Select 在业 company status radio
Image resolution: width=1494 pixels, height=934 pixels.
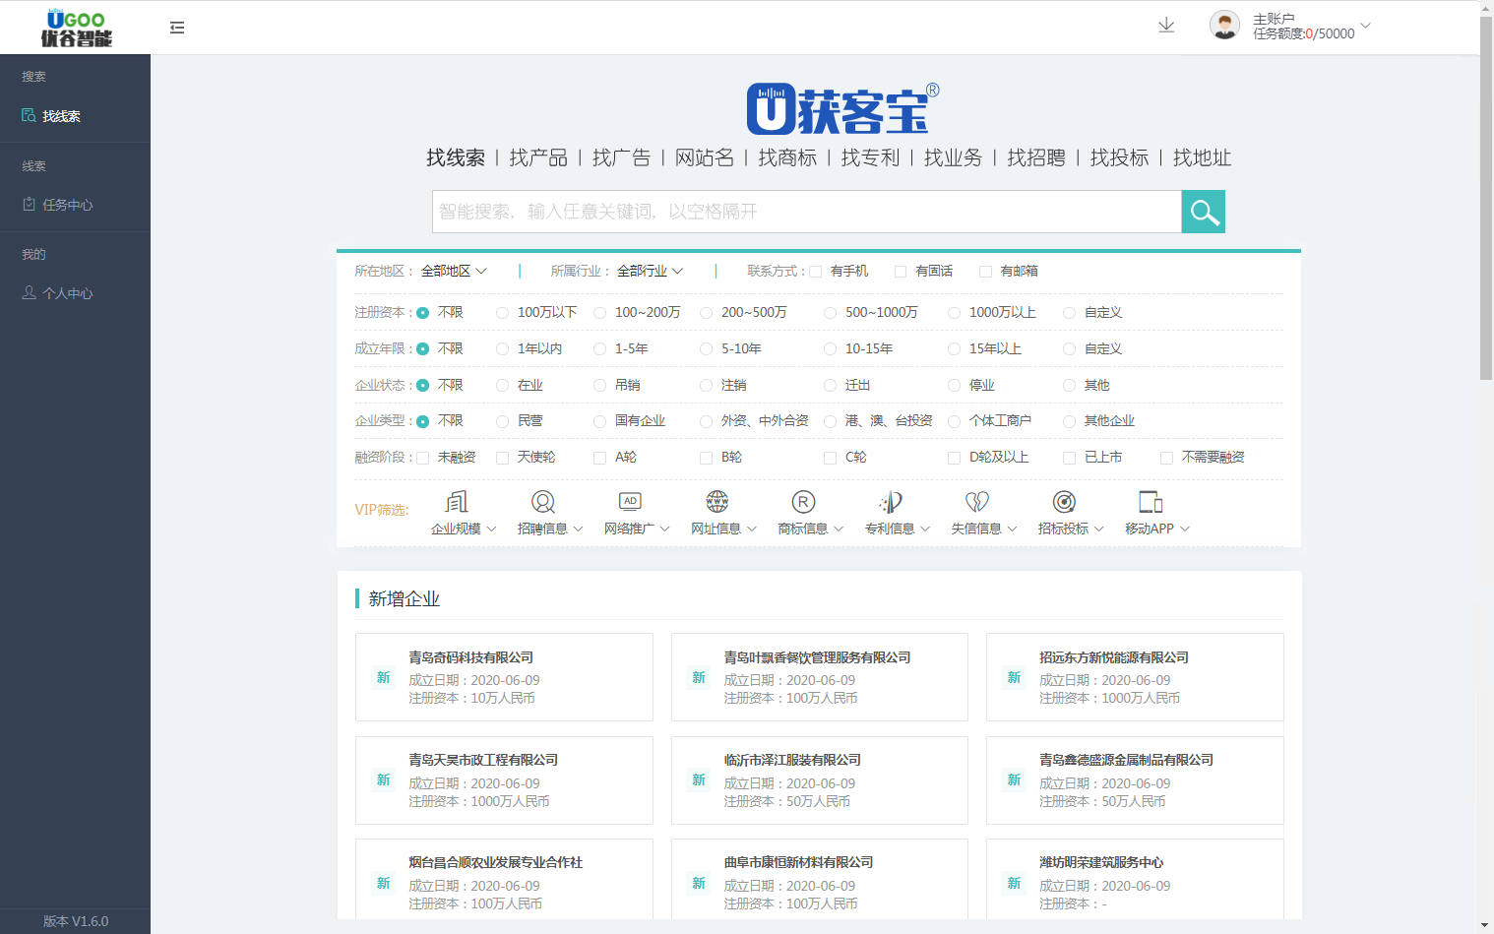pyautogui.click(x=503, y=386)
